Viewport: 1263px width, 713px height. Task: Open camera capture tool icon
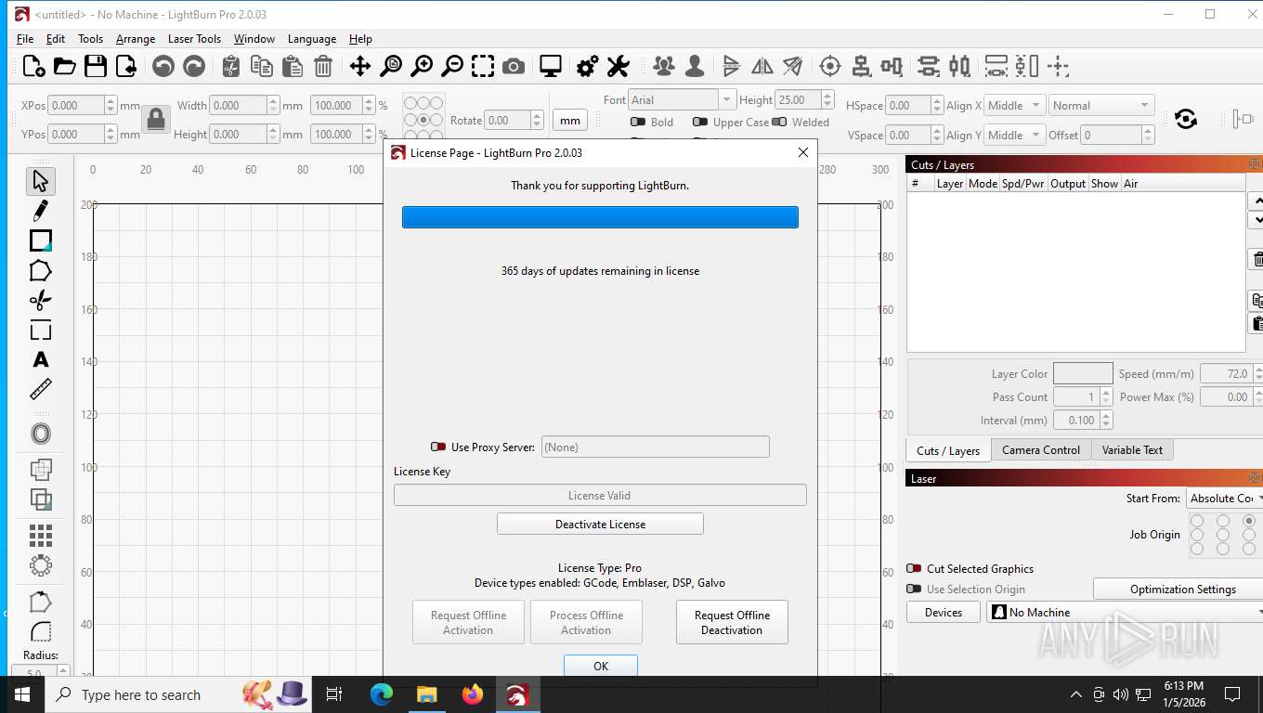513,66
